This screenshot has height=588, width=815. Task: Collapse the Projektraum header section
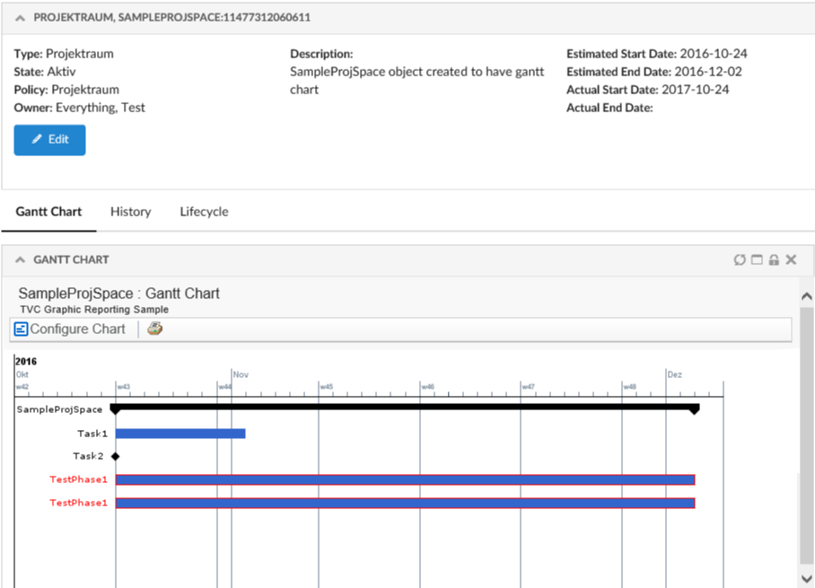tap(20, 18)
